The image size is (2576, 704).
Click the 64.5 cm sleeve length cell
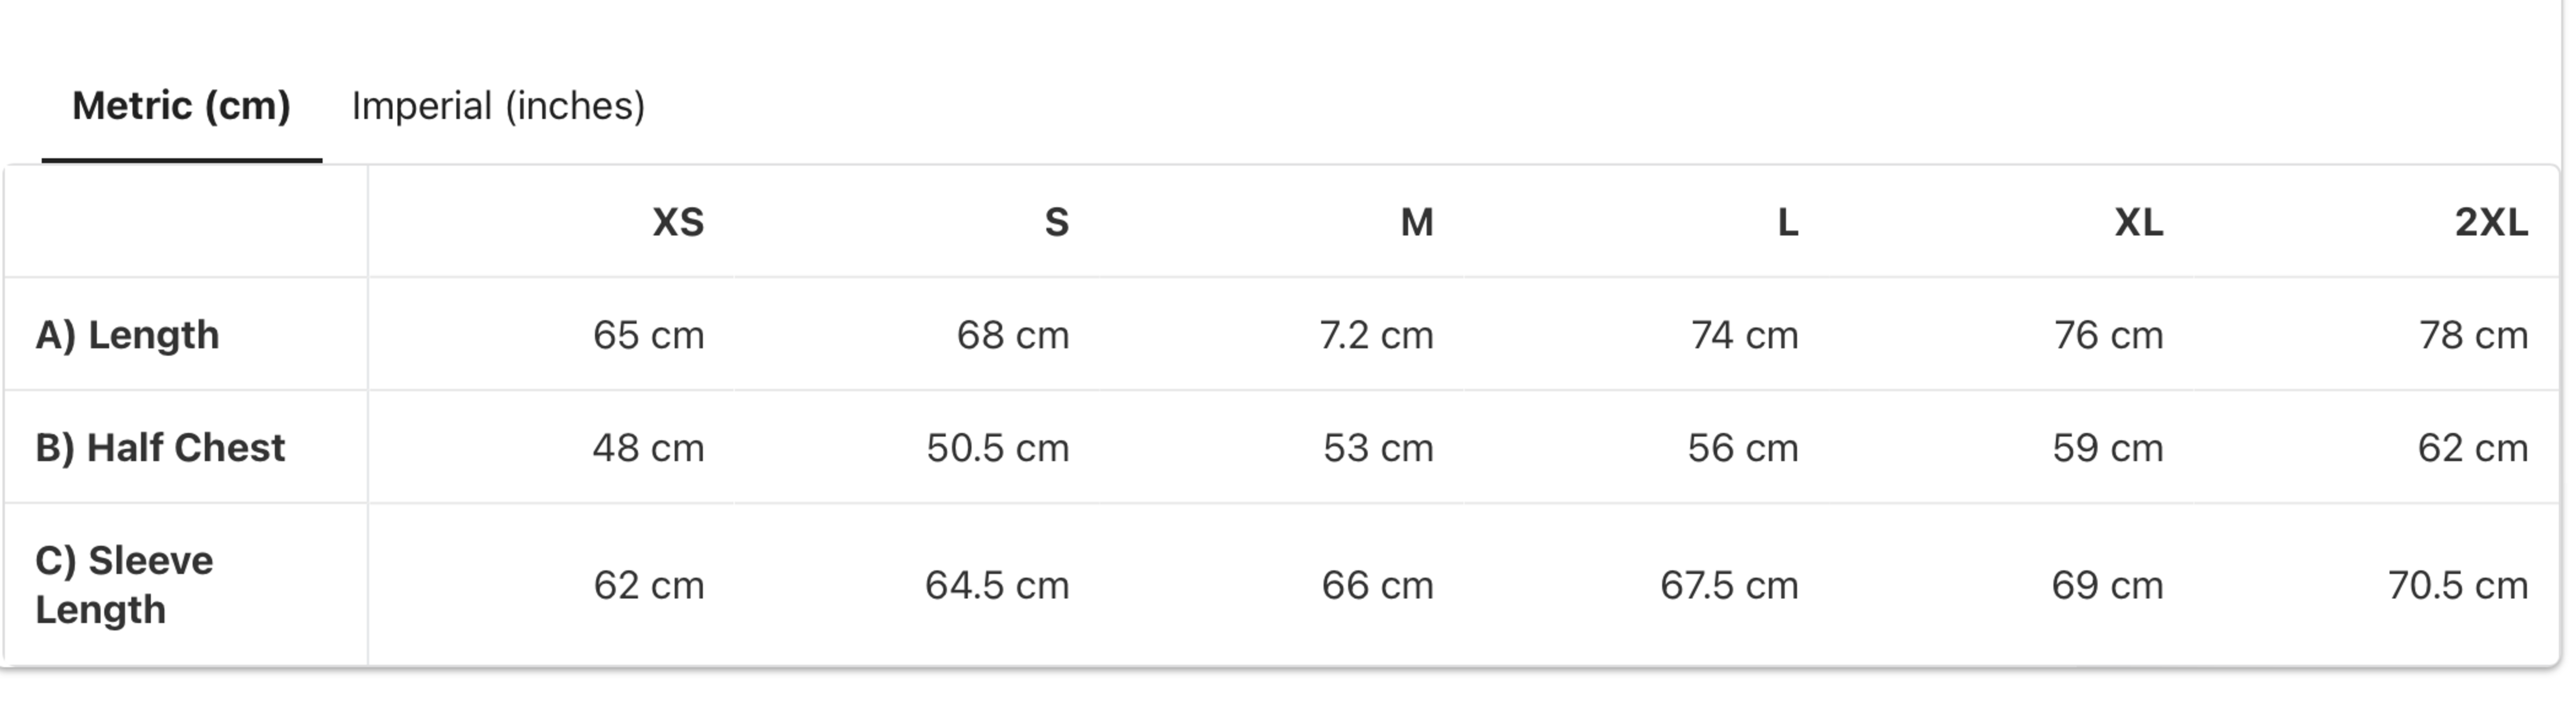point(997,585)
